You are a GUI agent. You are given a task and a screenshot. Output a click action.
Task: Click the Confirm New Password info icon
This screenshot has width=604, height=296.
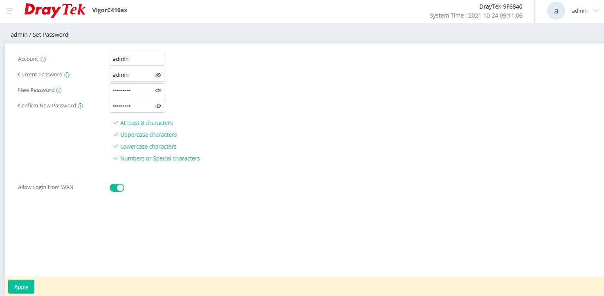pos(81,106)
